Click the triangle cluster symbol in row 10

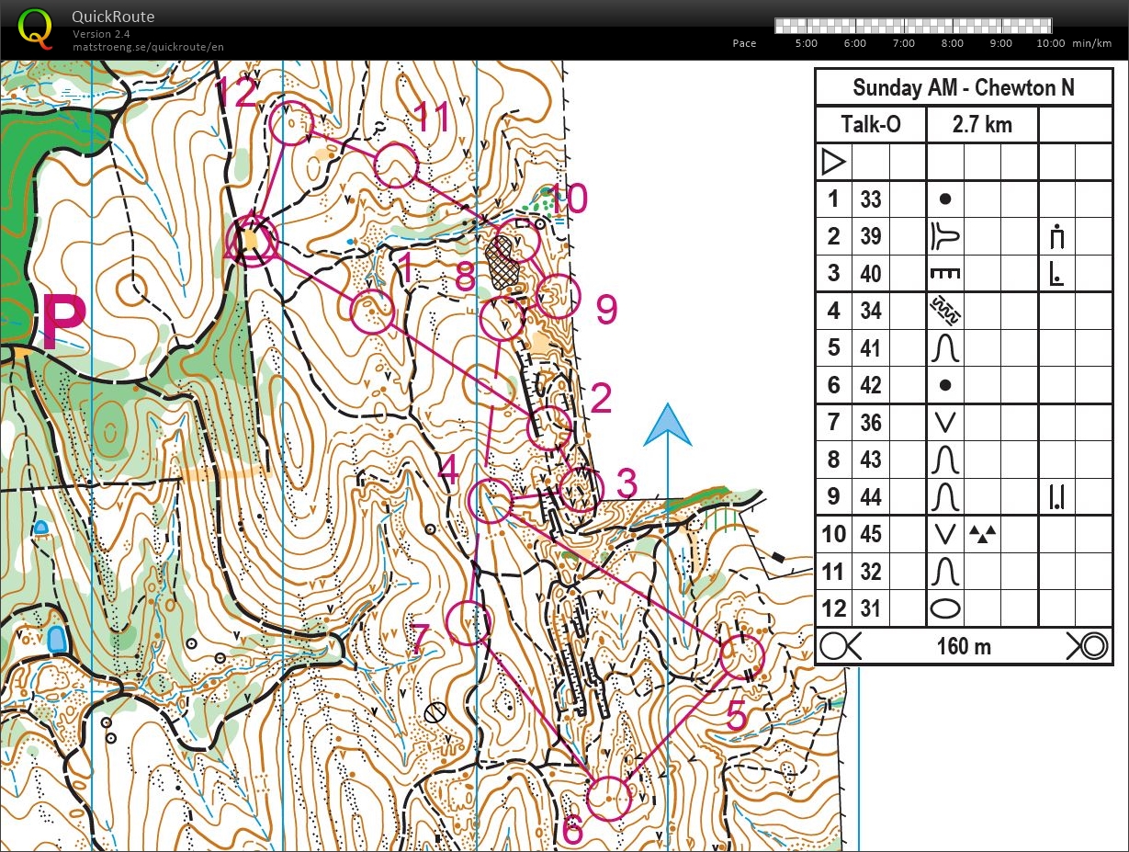983,534
